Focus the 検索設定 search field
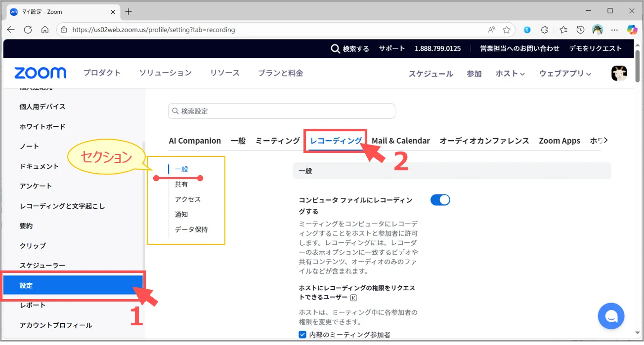 point(282,111)
